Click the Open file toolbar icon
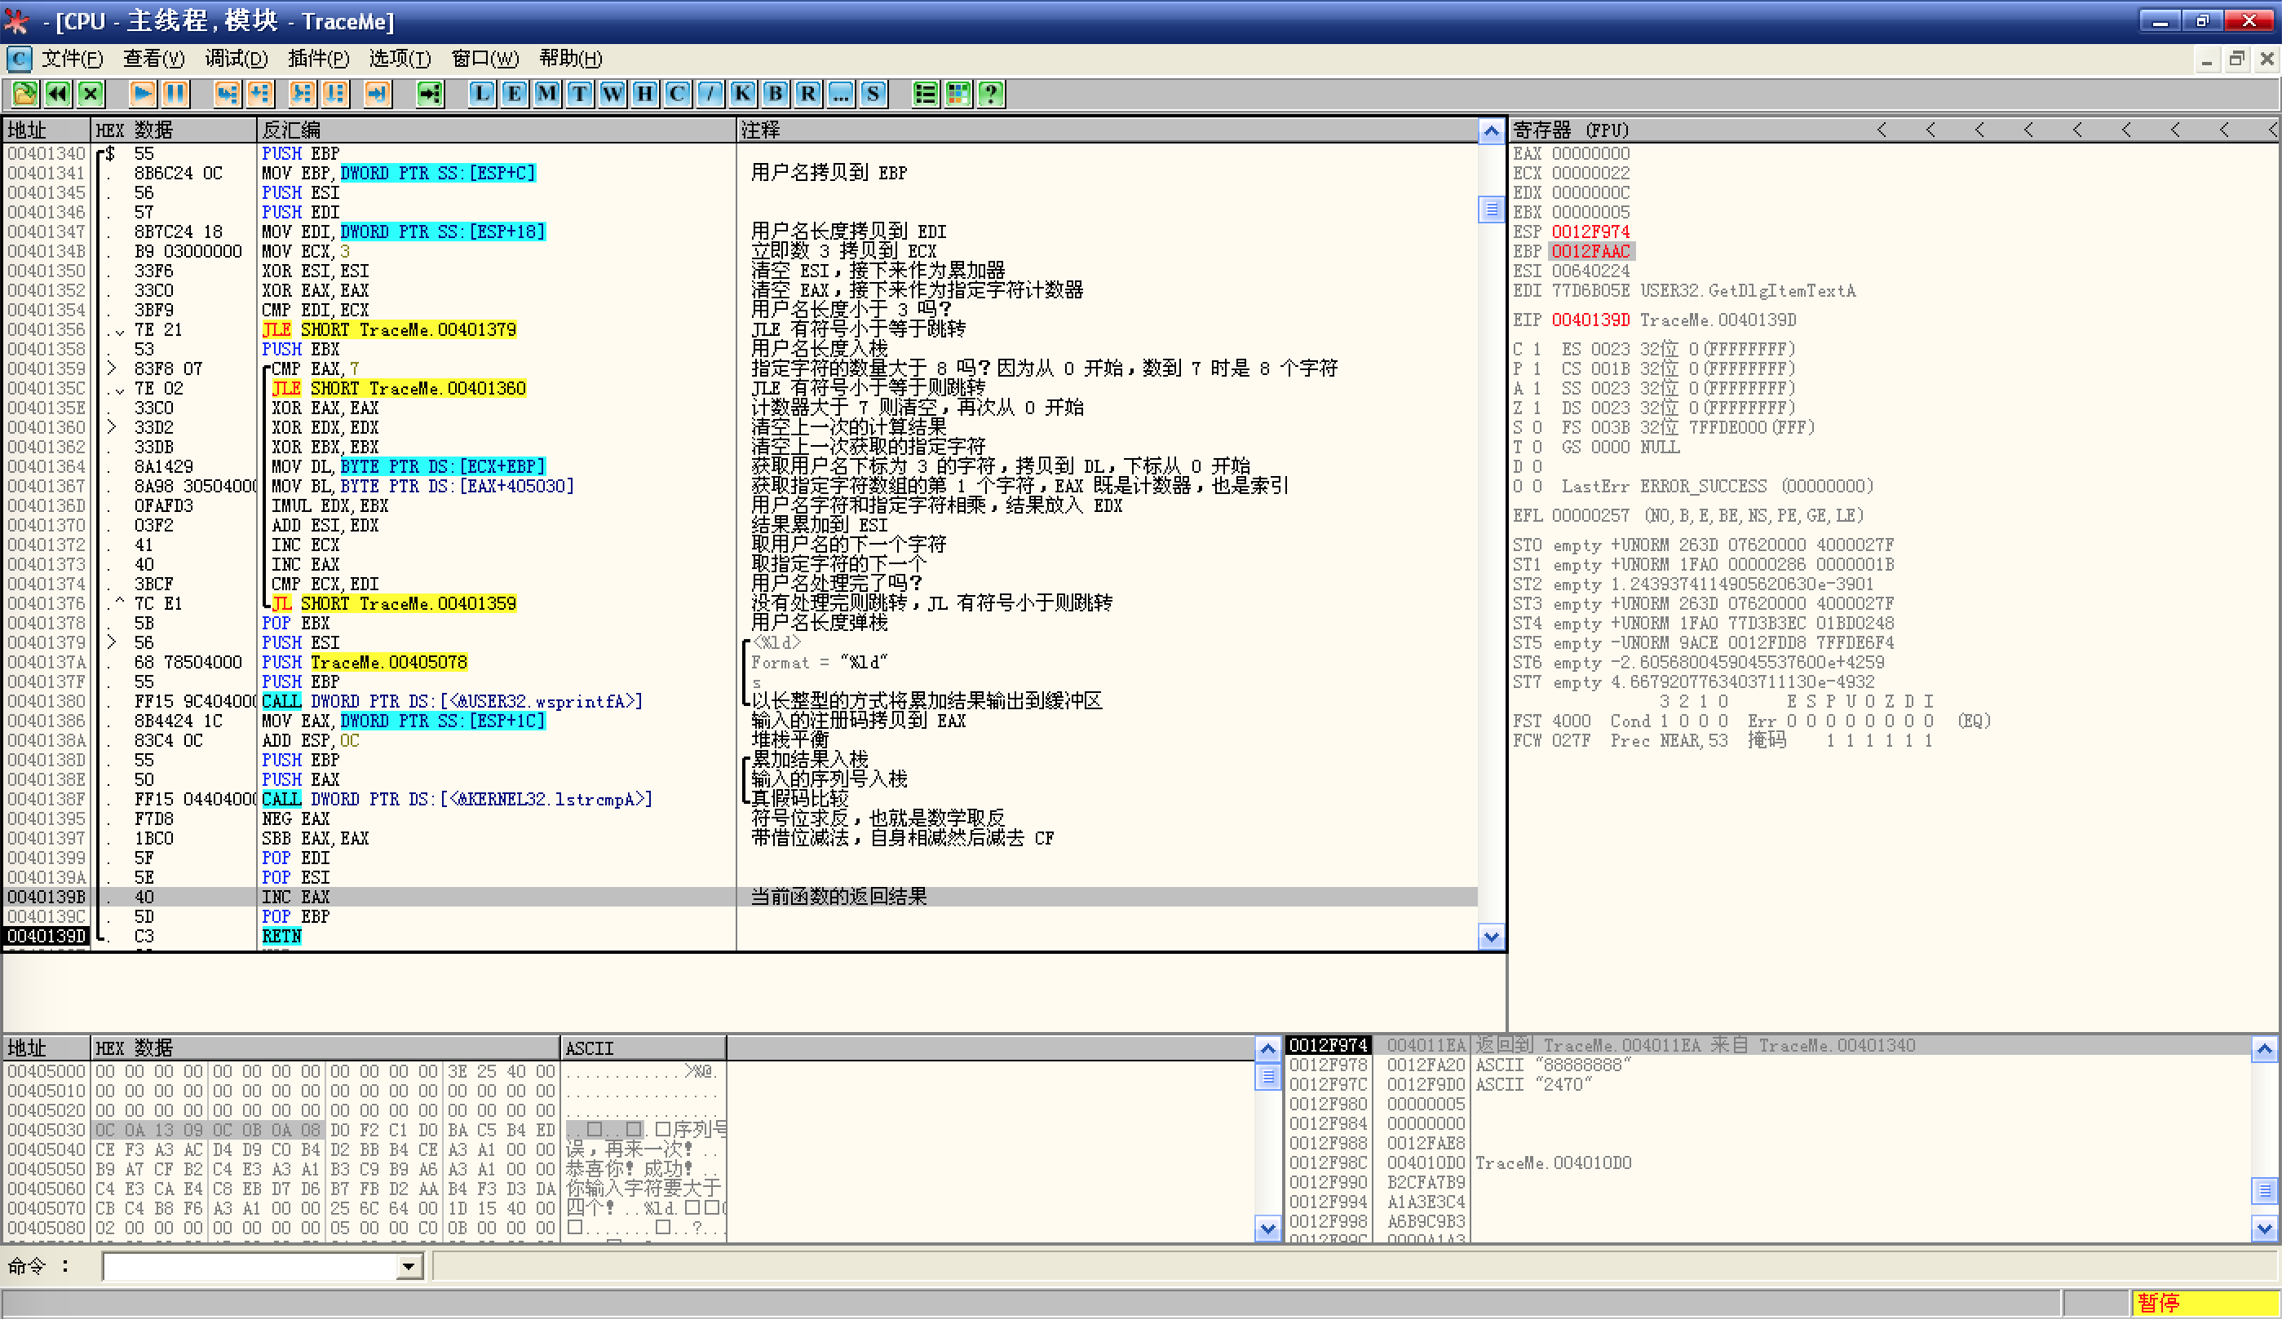Image resolution: width=2282 pixels, height=1319 pixels. click(24, 93)
